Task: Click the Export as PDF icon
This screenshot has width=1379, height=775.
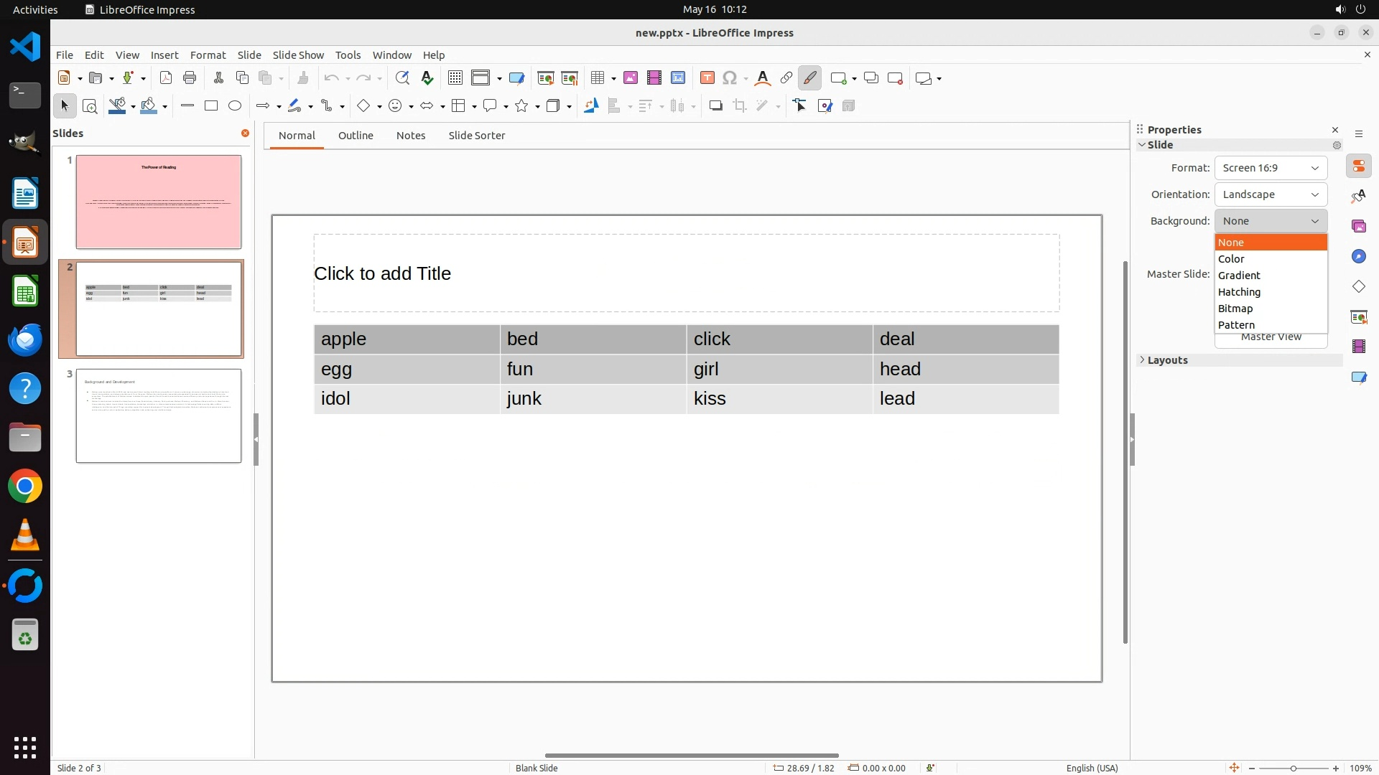Action: tap(166, 78)
